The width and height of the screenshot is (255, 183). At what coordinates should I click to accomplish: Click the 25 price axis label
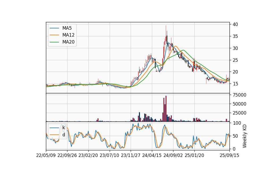click(235, 60)
